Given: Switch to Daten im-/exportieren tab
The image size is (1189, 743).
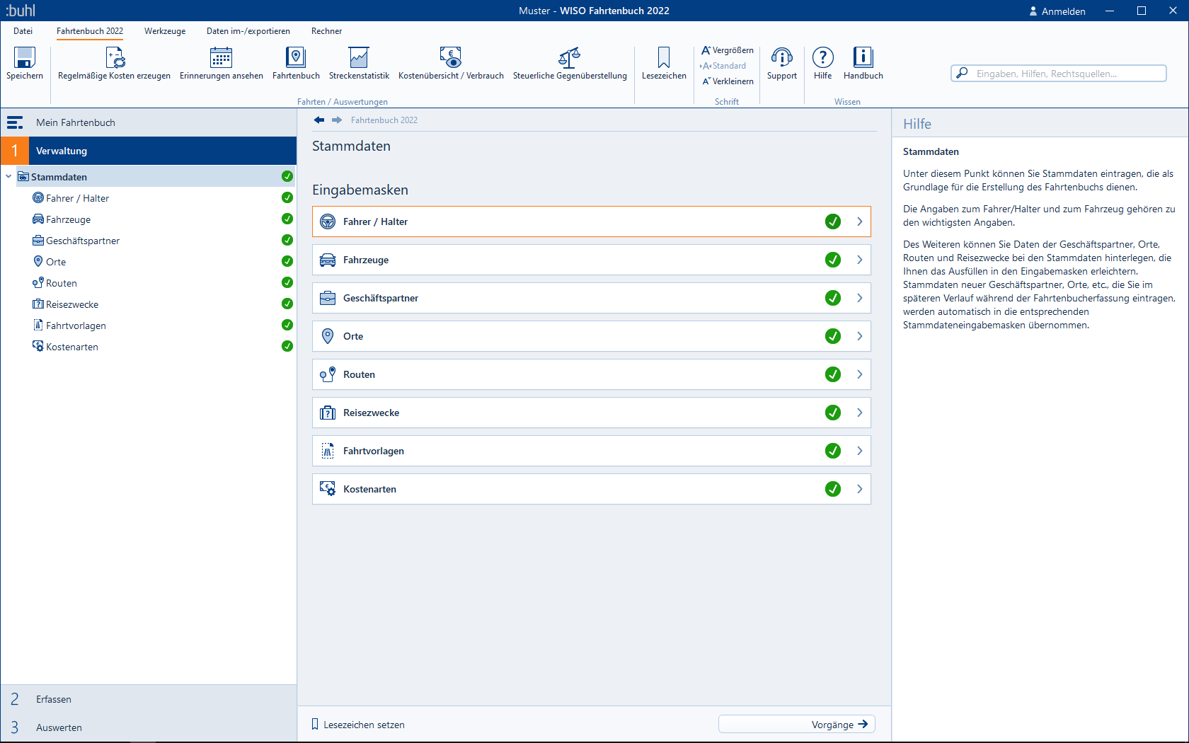Looking at the screenshot, I should (248, 31).
